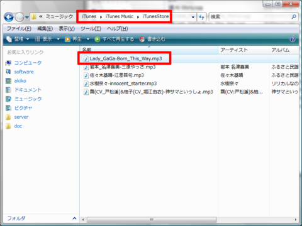Click artist cell 水樹奈々
Viewport: 302px width, 226px height.
229,83
